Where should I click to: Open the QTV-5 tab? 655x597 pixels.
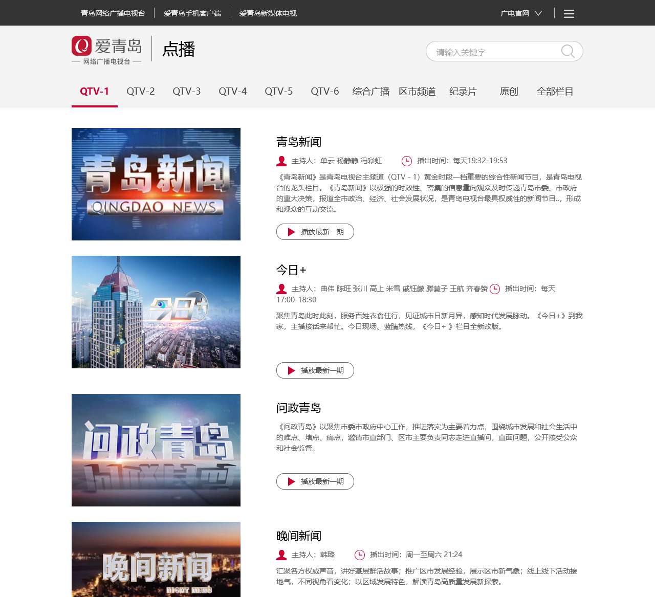pos(279,92)
